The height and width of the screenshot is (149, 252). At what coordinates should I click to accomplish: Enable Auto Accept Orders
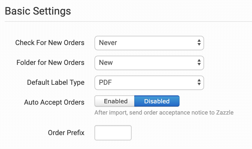point(115,101)
